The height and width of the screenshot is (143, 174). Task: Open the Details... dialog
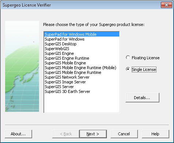[x=142, y=98]
